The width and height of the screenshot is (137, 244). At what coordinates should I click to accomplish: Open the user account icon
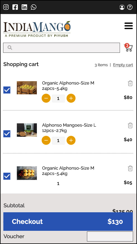click(x=122, y=7)
